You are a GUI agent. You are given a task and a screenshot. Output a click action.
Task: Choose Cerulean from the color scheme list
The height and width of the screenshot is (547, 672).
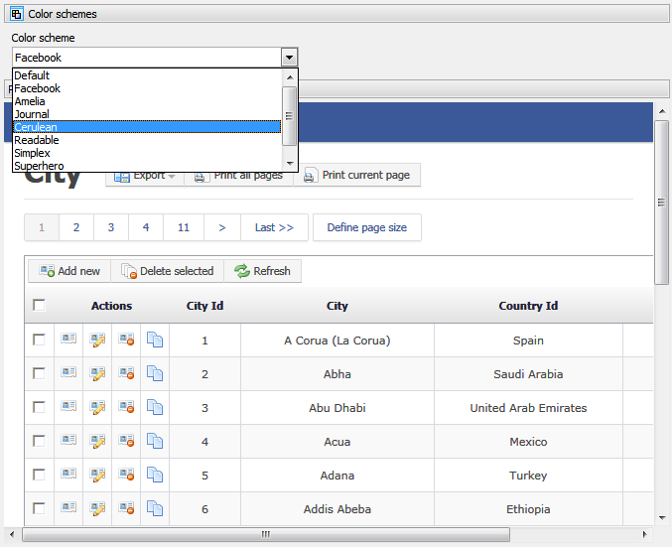147,127
